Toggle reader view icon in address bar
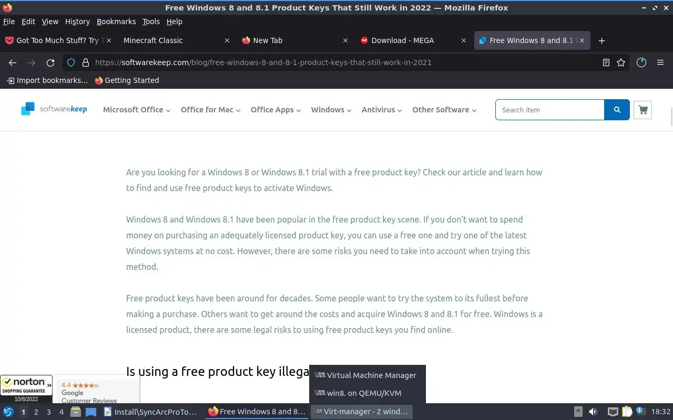This screenshot has height=420, width=673. (x=606, y=62)
